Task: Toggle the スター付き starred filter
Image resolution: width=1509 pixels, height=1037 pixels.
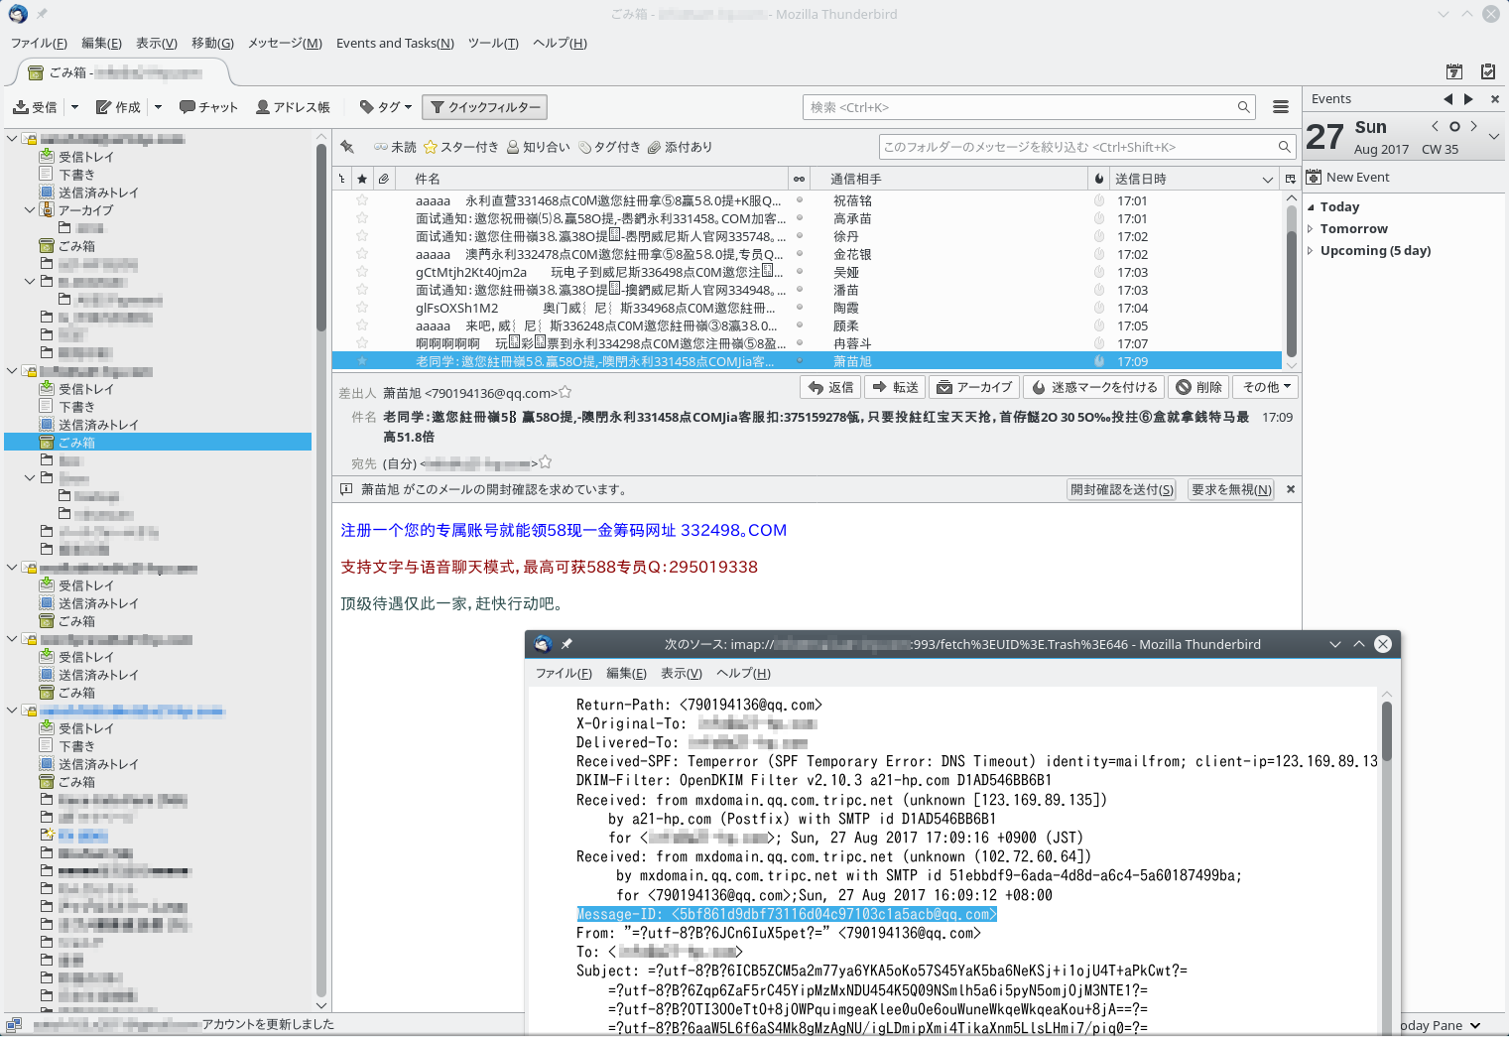Action: [461, 147]
